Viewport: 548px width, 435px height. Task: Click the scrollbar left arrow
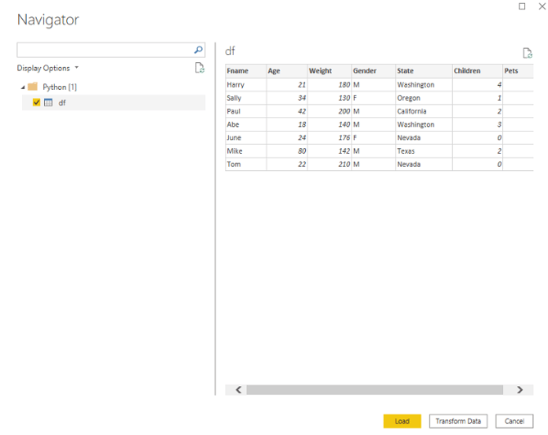tap(239, 390)
